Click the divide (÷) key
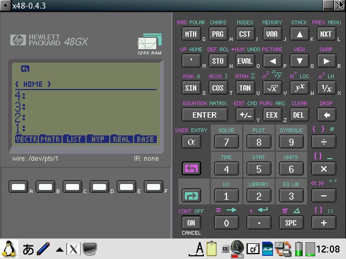 pos(324,142)
